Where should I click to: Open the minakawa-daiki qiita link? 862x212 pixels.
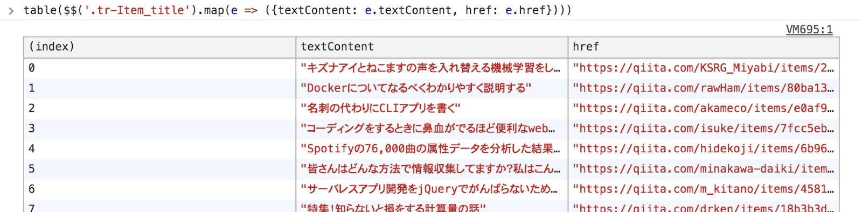[704, 169]
